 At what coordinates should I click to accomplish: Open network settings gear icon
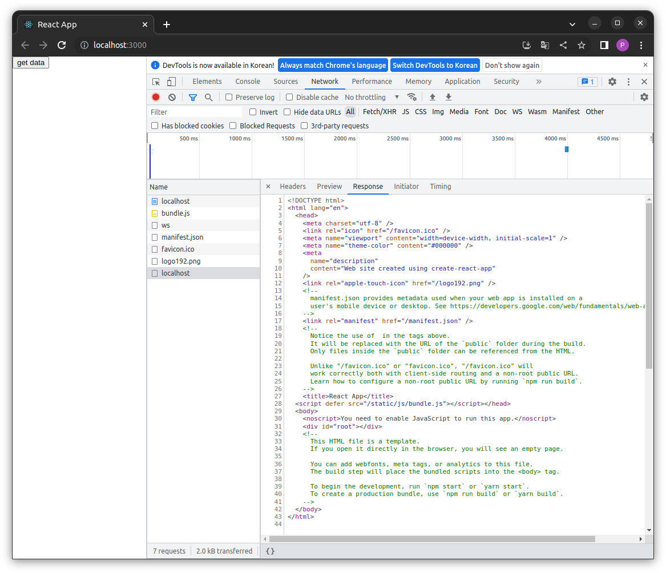644,97
